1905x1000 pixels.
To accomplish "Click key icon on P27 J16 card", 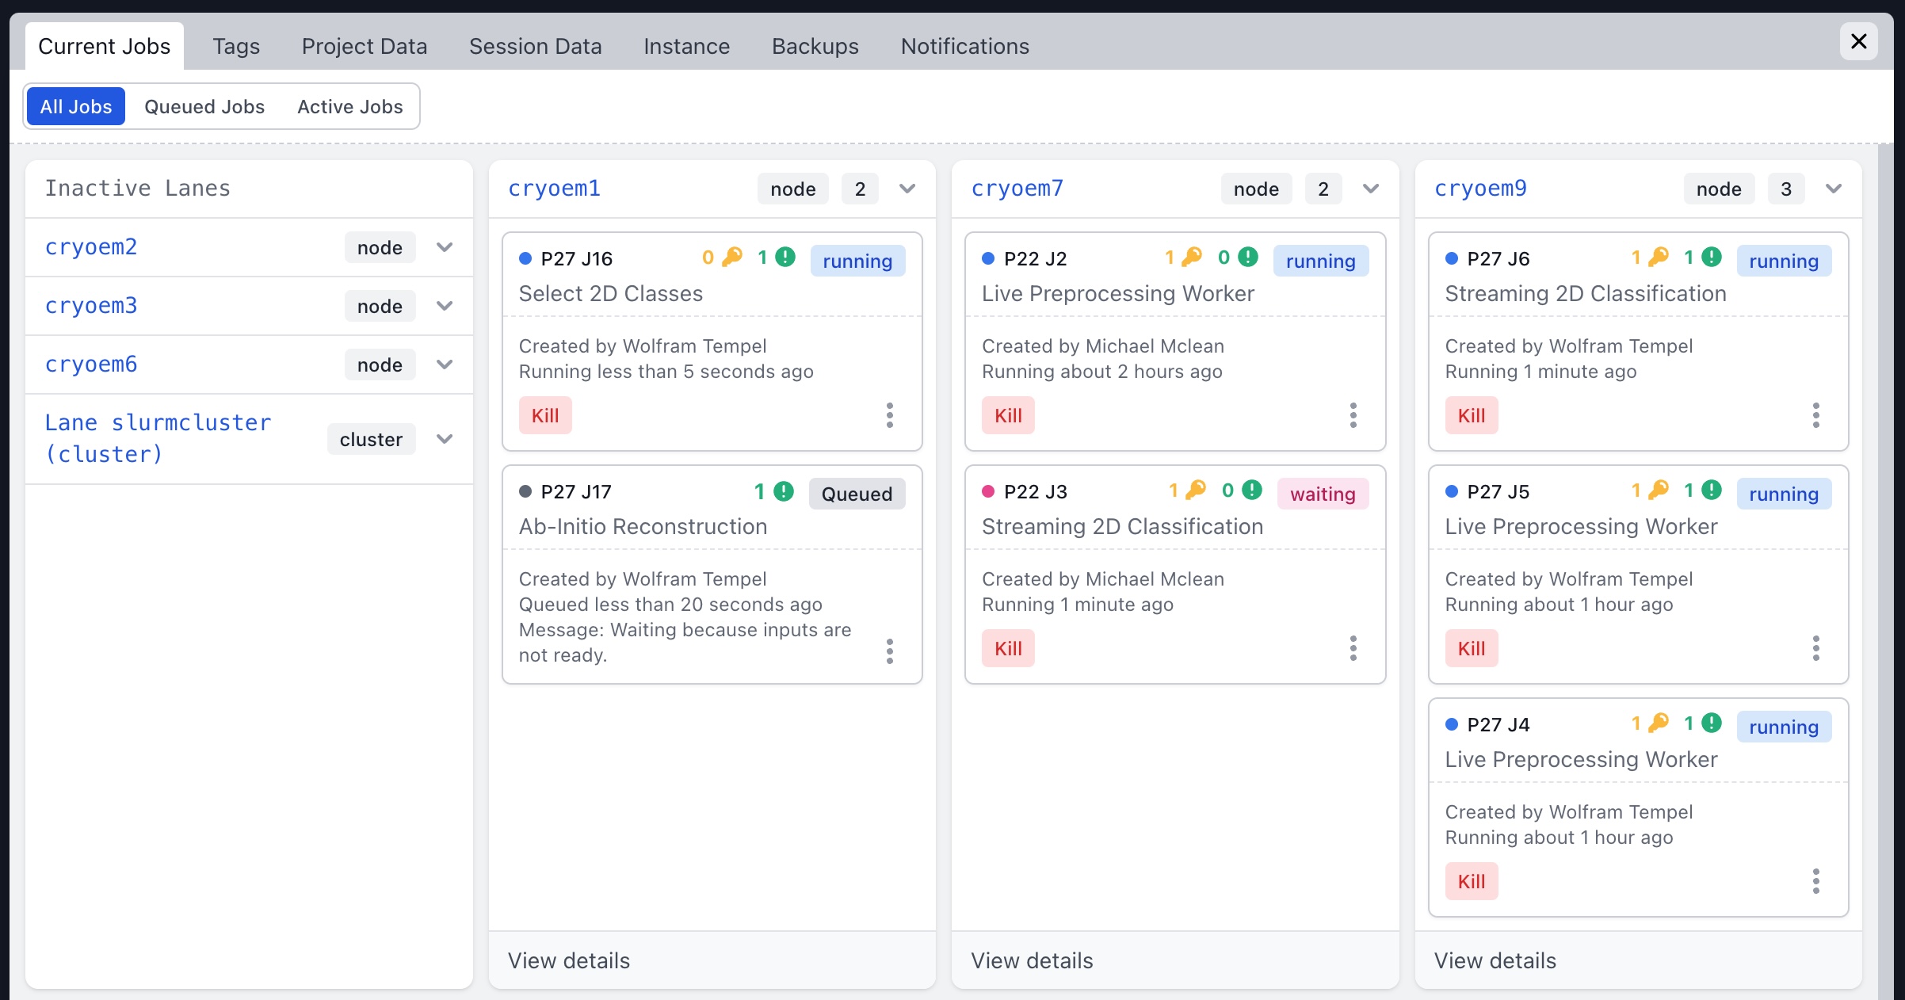I will coord(733,257).
